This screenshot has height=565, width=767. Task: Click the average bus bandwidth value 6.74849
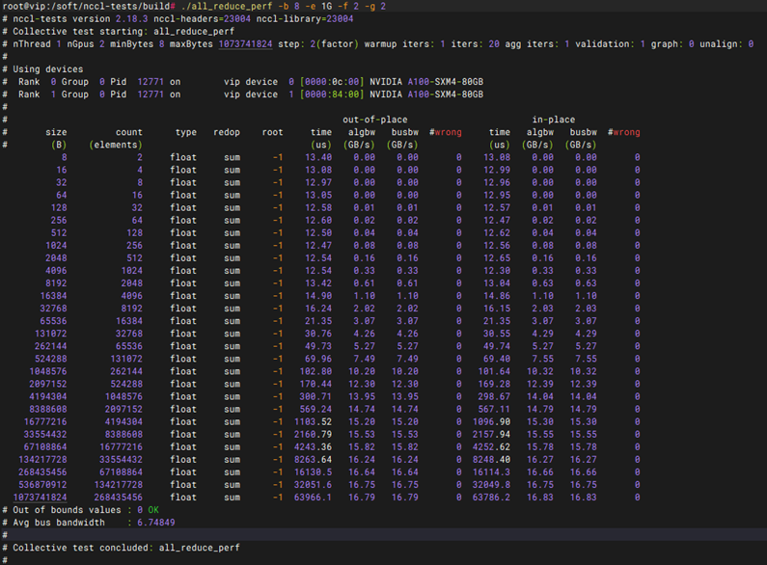(x=156, y=523)
